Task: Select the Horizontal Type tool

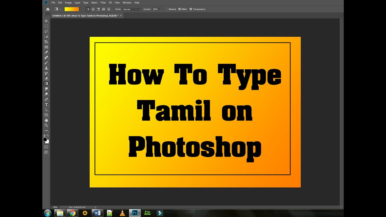Action: (x=46, y=105)
